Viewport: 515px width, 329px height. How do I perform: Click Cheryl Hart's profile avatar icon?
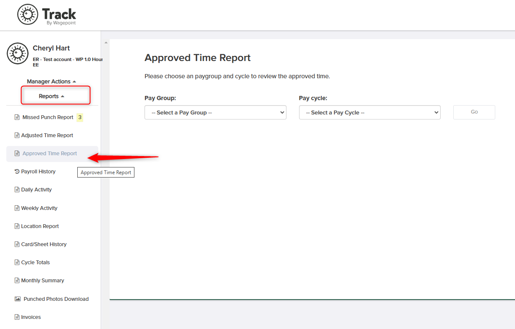click(18, 53)
